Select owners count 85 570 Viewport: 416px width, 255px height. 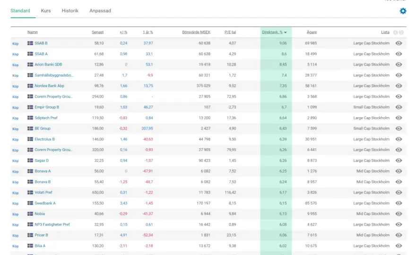[x=311, y=203]
